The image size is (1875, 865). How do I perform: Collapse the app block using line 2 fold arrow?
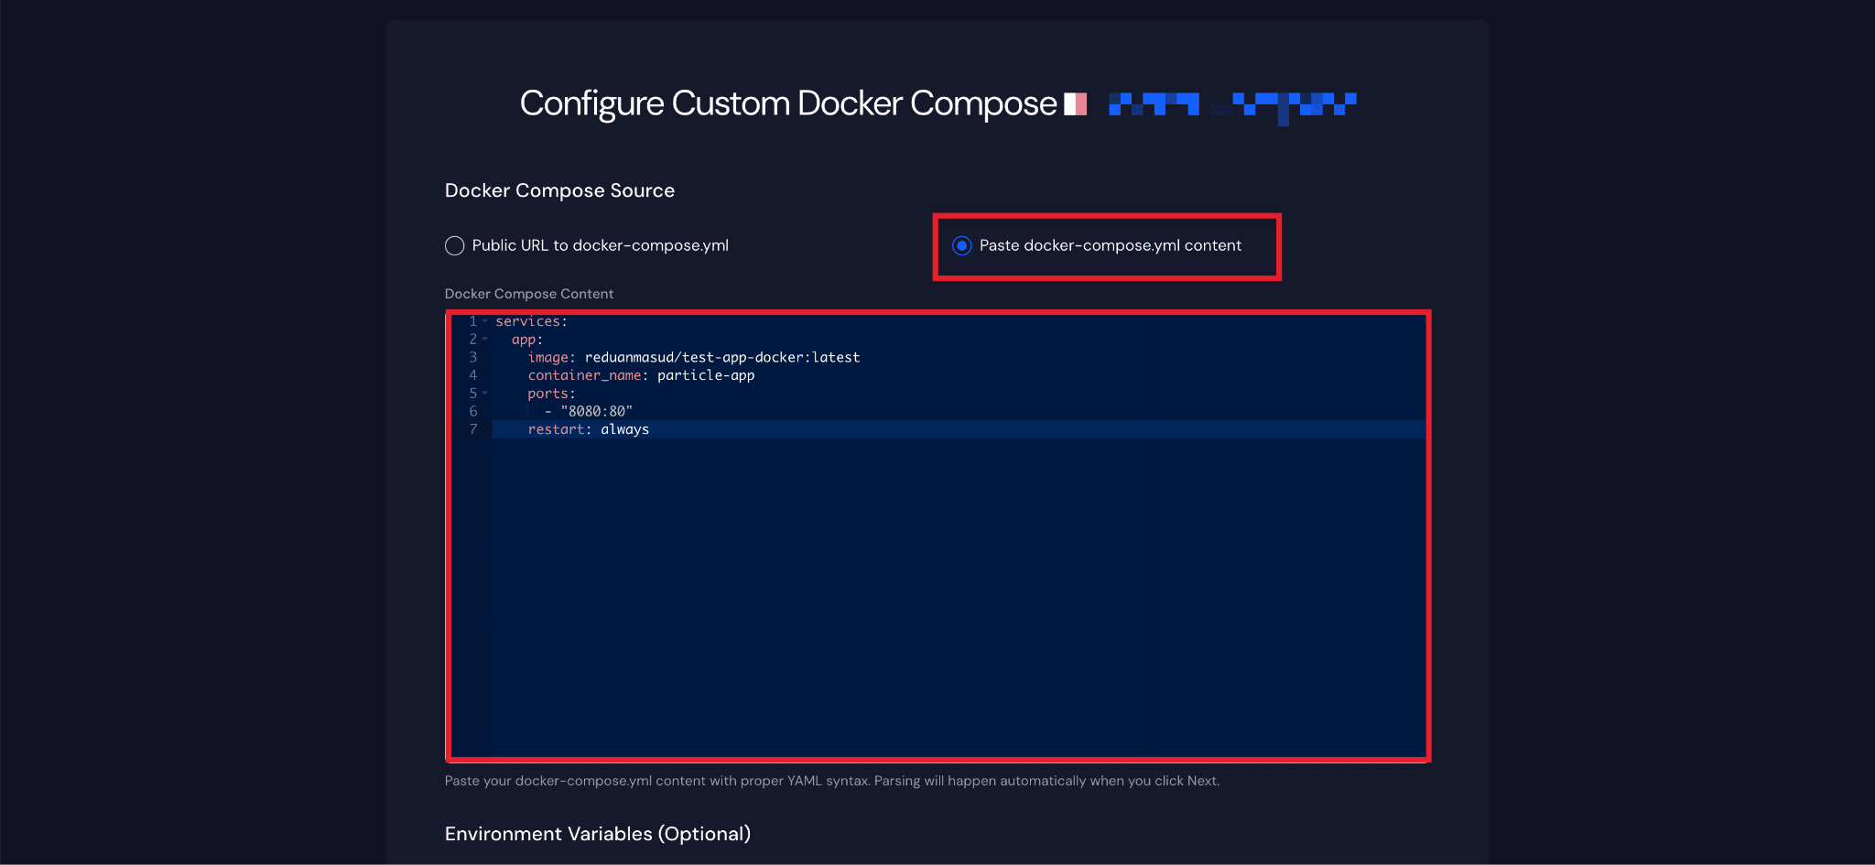(x=484, y=340)
